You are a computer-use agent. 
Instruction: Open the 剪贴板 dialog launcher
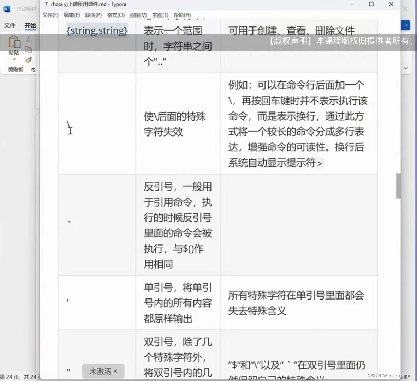(33, 69)
